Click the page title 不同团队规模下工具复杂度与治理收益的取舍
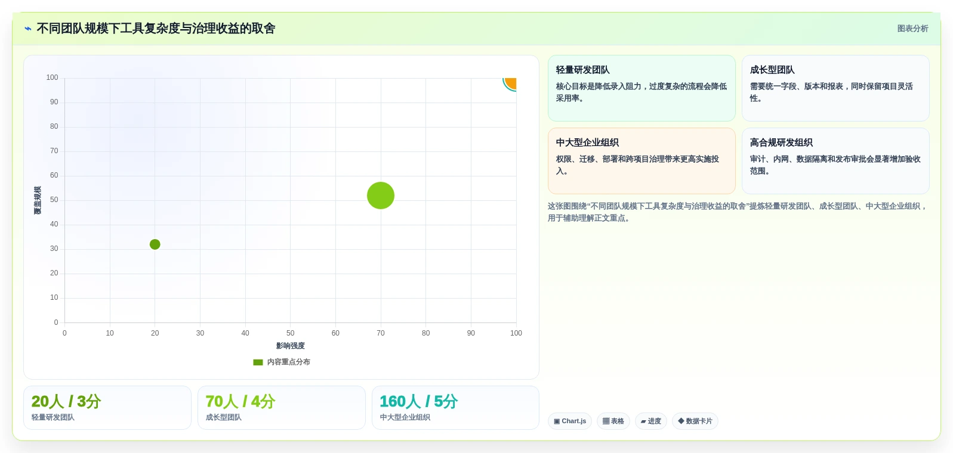This screenshot has width=953, height=453. click(156, 29)
